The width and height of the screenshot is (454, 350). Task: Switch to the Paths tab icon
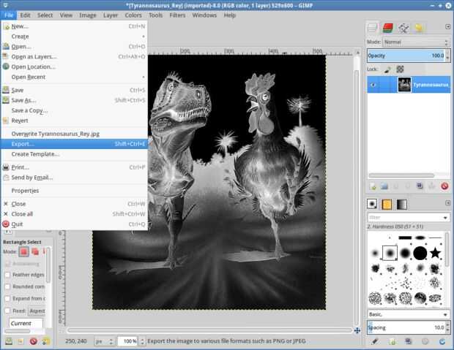pos(403,28)
